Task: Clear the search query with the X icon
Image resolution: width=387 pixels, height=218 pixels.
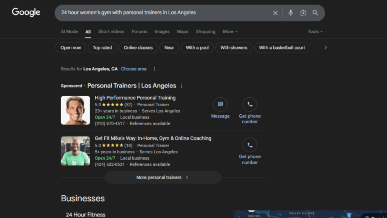Action: click(x=275, y=13)
